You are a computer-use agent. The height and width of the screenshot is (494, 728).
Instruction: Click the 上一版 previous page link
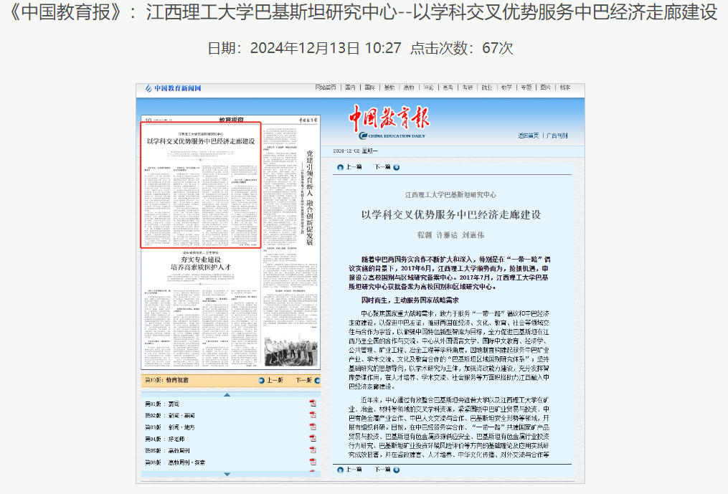click(275, 380)
